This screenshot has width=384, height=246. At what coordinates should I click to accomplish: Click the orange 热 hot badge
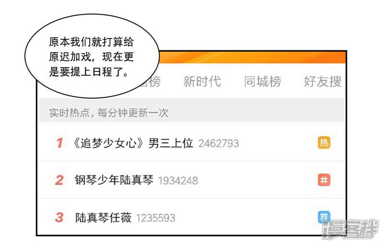(x=324, y=143)
